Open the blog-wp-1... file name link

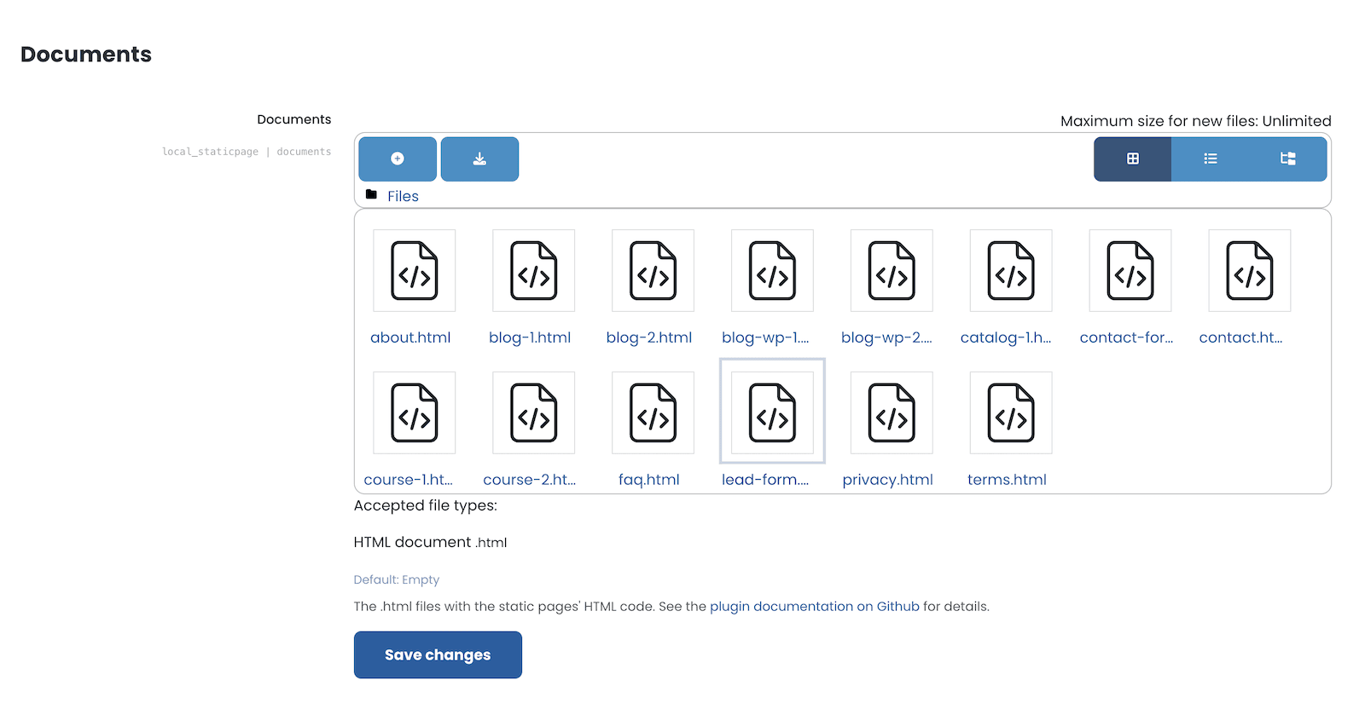pyautogui.click(x=765, y=337)
